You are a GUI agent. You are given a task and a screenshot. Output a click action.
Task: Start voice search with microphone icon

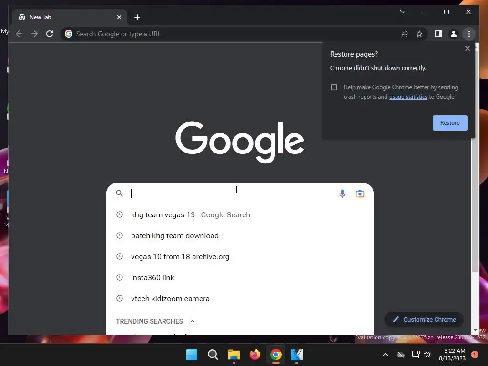pos(342,193)
